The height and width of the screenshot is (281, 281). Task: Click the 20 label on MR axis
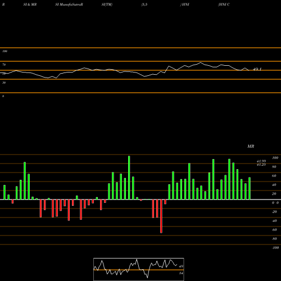pyautogui.click(x=274, y=194)
